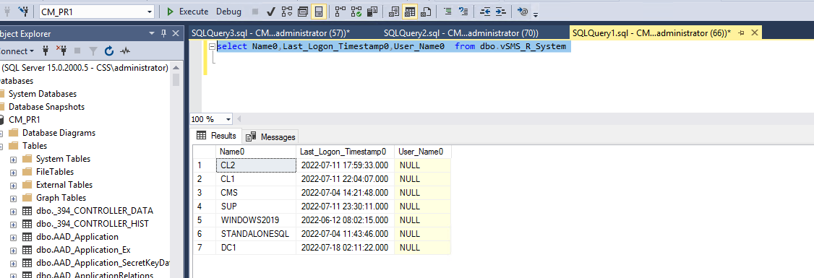Viewport: 814px width, 278px height.
Task: Close the SQLQuery1.sql tab
Action: point(755,32)
